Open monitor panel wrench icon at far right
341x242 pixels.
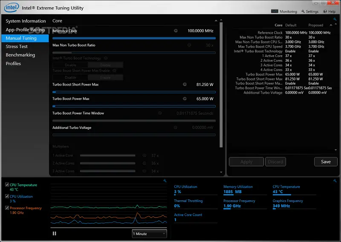[x=335, y=181]
